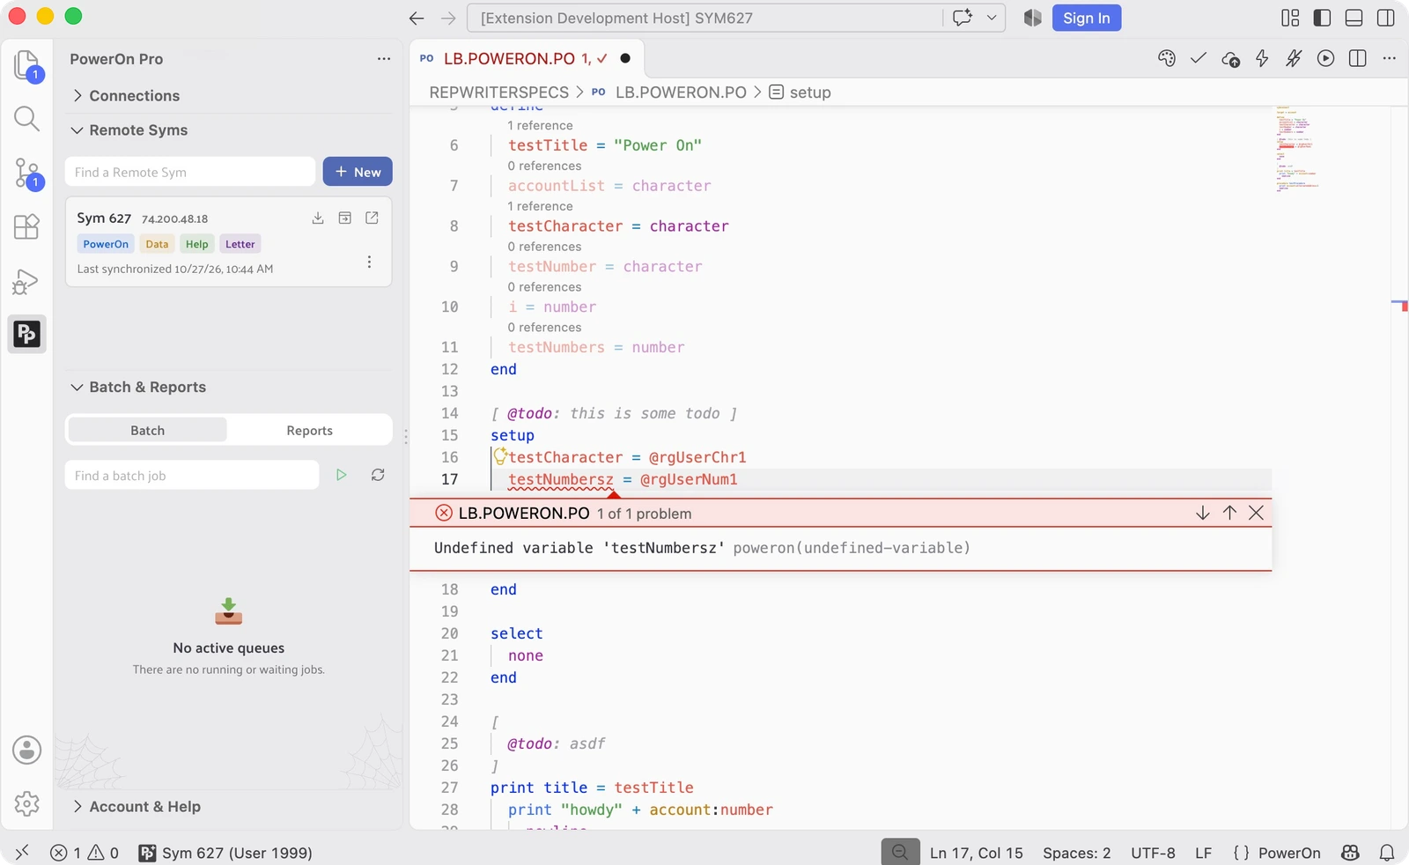Open the Search view icon
Screen dimensions: 1409x865
click(x=26, y=119)
